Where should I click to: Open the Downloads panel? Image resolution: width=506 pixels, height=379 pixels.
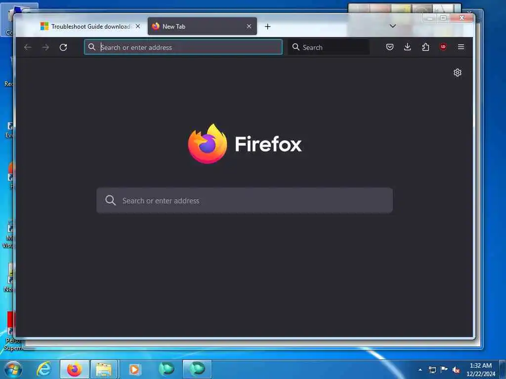tap(408, 47)
